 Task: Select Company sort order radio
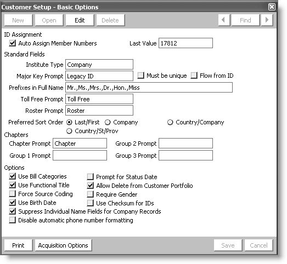click(108, 122)
